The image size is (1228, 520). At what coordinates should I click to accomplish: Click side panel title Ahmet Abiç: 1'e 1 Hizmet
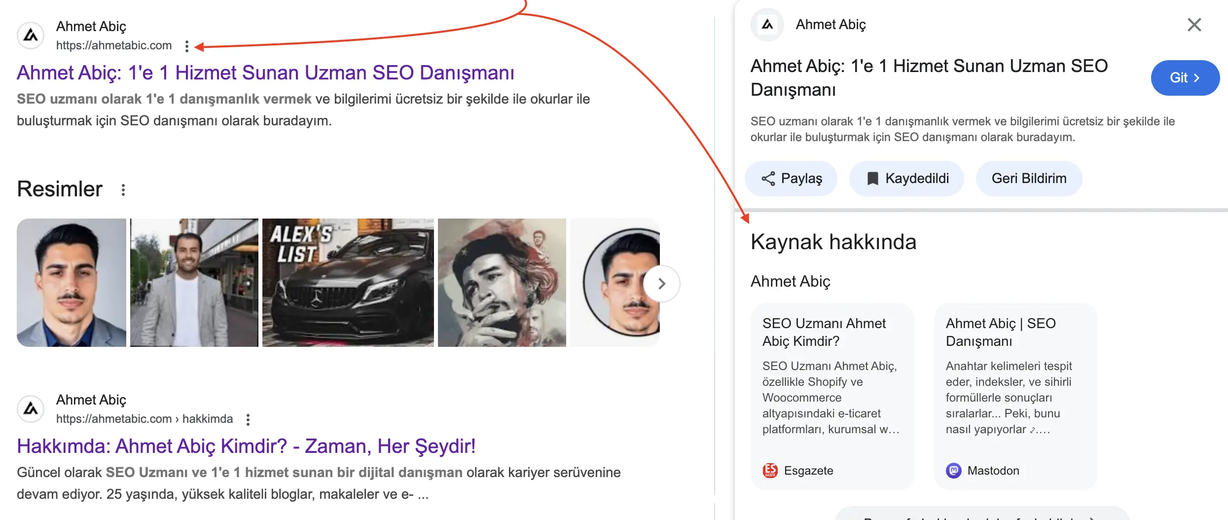[929, 78]
